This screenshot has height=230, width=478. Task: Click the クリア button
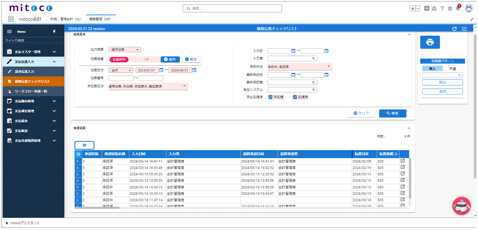pos(361,113)
